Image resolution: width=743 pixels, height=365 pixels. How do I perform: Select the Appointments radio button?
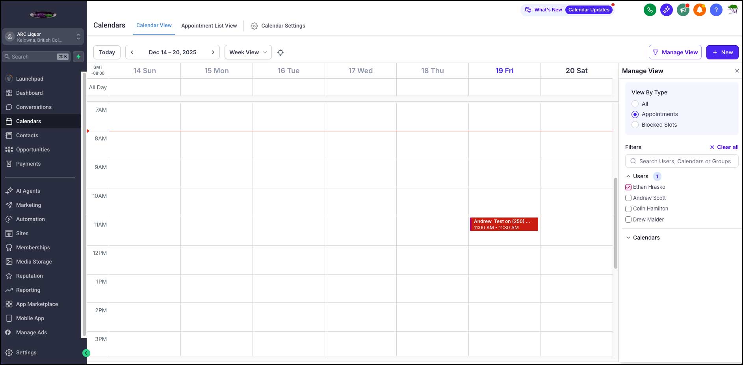[x=635, y=114]
